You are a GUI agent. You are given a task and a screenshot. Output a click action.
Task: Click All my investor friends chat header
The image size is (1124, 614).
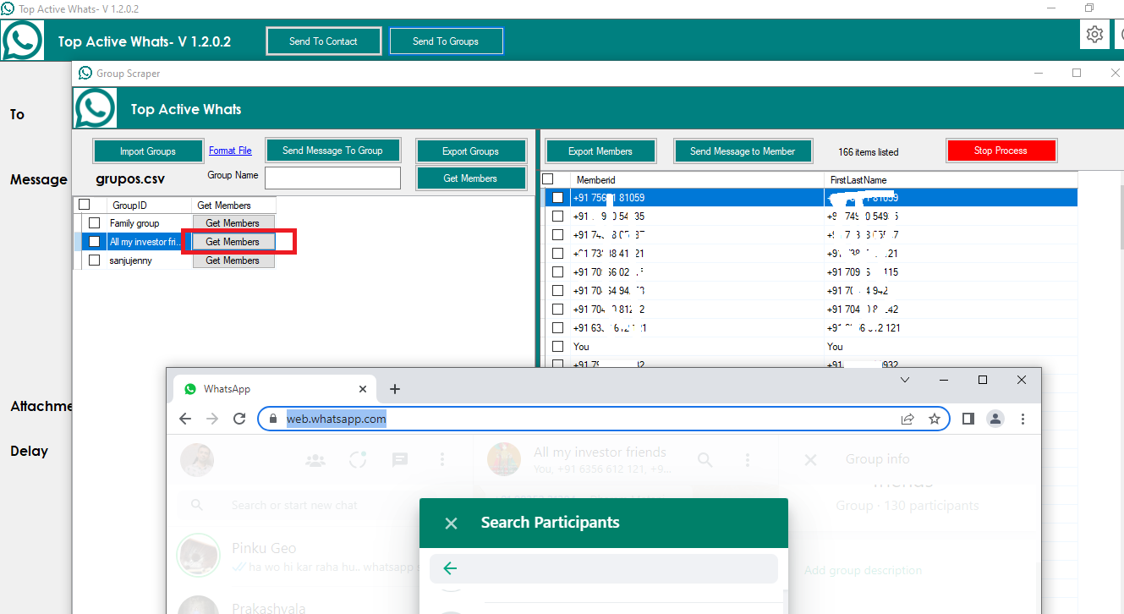[600, 459]
